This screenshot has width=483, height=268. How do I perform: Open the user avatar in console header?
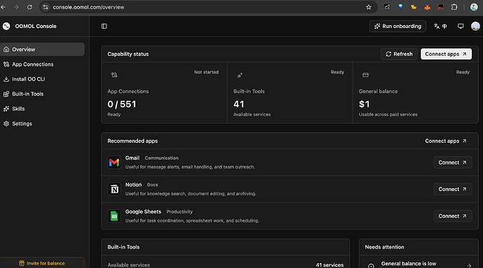(475, 26)
